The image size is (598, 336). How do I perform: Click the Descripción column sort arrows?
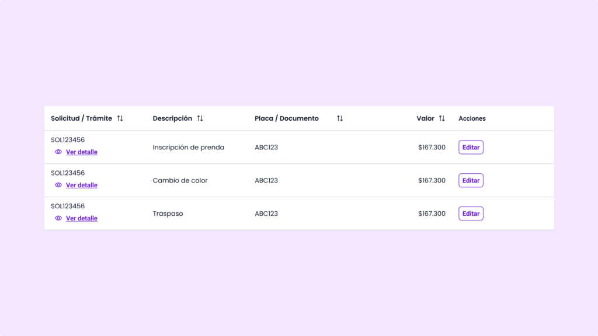click(200, 118)
